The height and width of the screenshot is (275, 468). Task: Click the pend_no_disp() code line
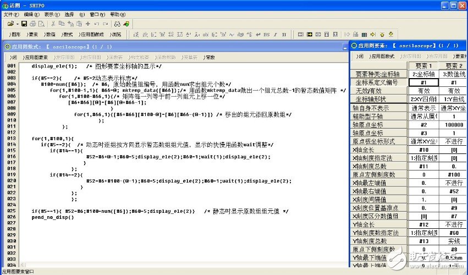coord(53,217)
